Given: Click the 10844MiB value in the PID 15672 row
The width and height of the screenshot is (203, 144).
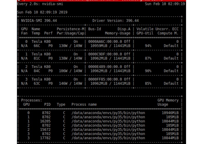Looking at the screenshot, I should point(170,130).
